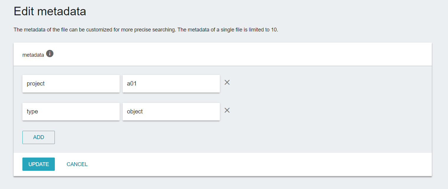Click empty grey area right of ADD button
Screen dimensions: 448x189
pos(206,138)
